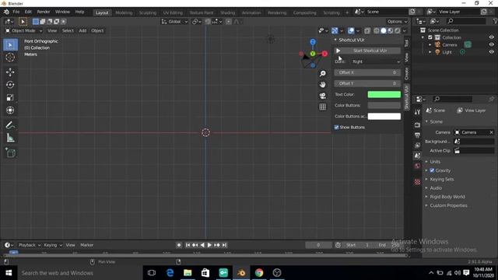
Task: Toggle snapping magnet icon in header
Action: tap(208, 22)
